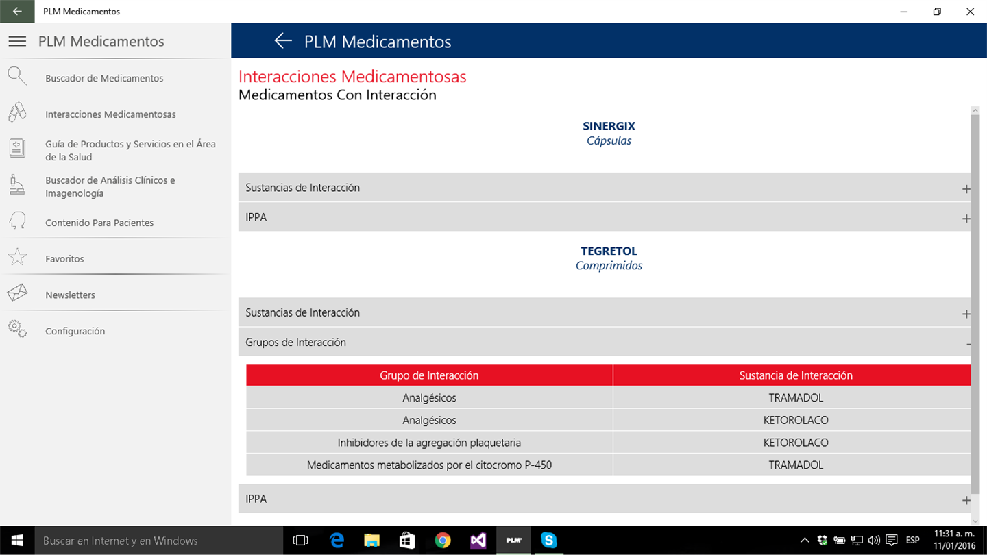Click the ESP language indicator
Viewport: 987px width, 555px height.
point(912,541)
